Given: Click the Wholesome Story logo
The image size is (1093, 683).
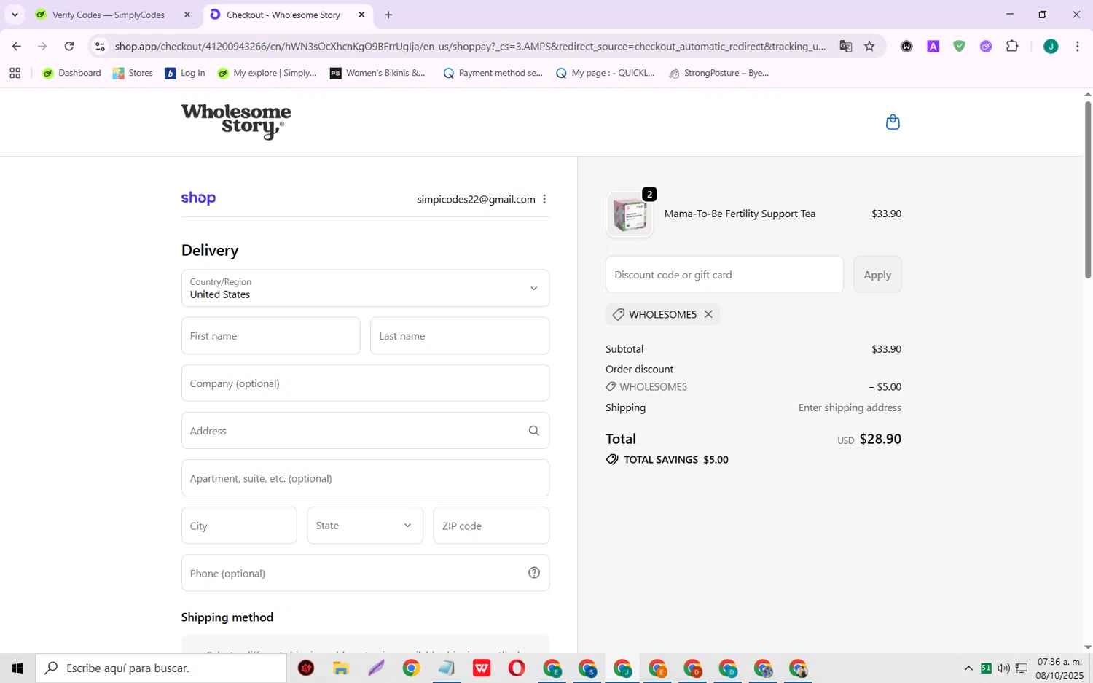Looking at the screenshot, I should pos(236,121).
